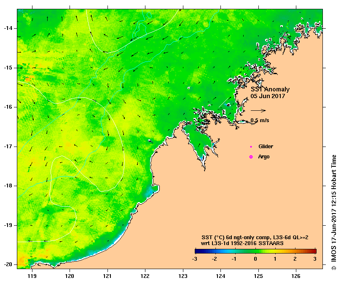
Task: Click the '0.5 m/s' scale label
Action: click(260, 120)
